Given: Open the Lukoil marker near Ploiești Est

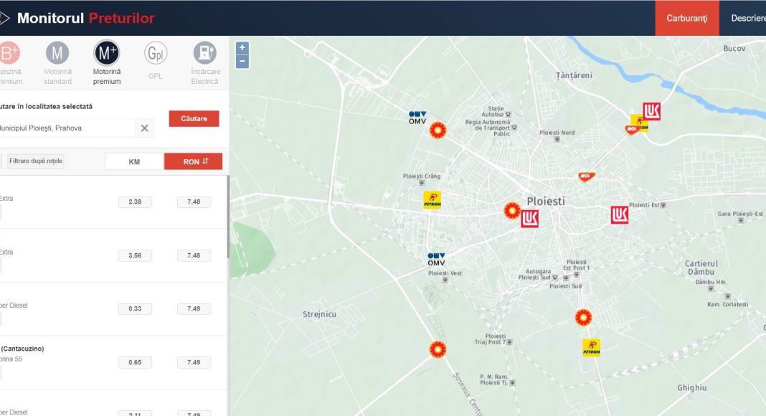Looking at the screenshot, I should (620, 215).
